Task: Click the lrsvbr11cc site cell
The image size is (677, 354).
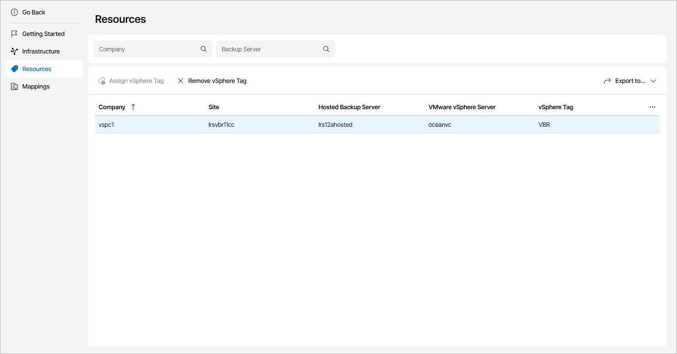Action: tap(221, 125)
